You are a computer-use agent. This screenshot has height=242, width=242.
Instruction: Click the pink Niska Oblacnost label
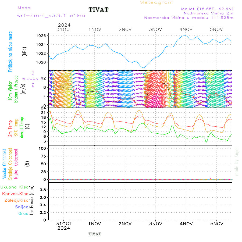[x=16, y=164]
